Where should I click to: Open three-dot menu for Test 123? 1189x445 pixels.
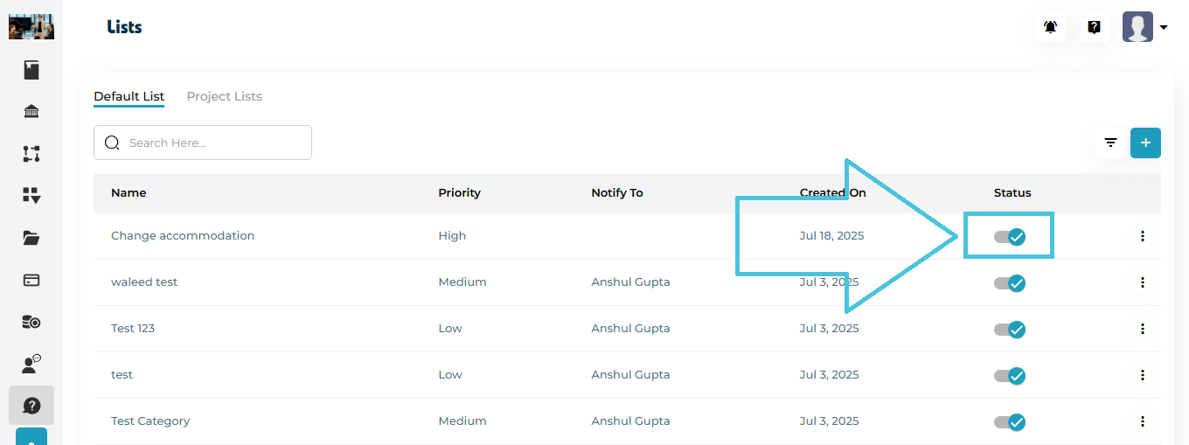(1142, 329)
